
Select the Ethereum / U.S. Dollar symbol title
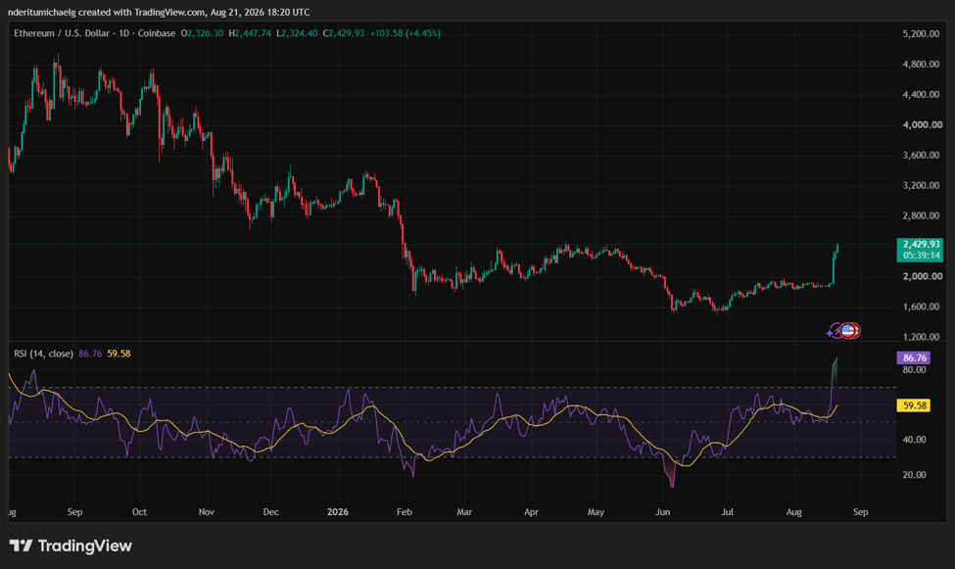(x=62, y=33)
